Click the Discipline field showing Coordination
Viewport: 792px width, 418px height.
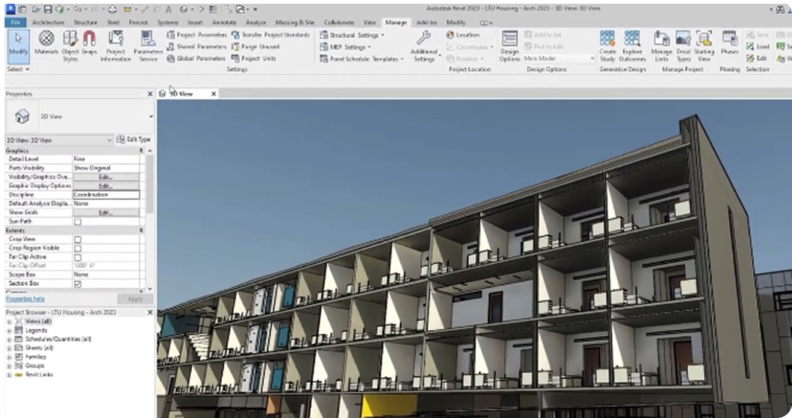[106, 195]
